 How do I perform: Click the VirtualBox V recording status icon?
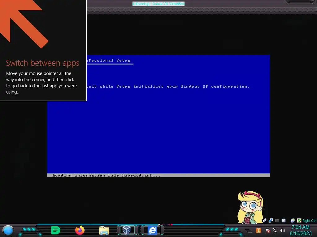284,220
